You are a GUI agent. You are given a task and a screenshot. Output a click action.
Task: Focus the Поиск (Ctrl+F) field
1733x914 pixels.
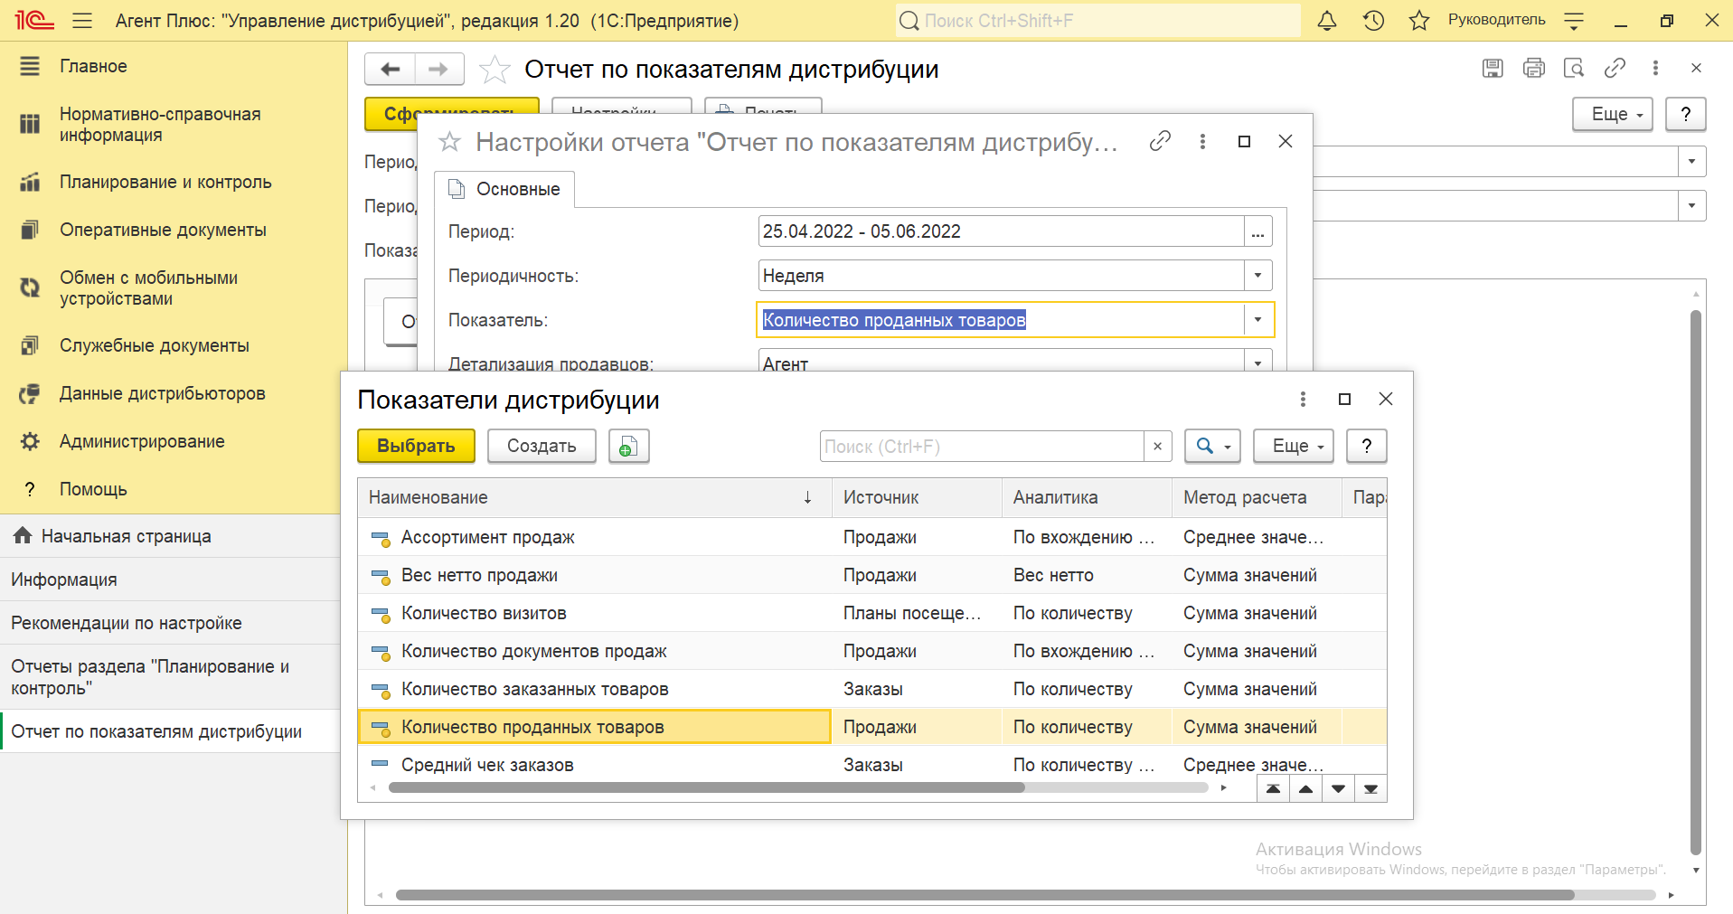click(x=982, y=446)
